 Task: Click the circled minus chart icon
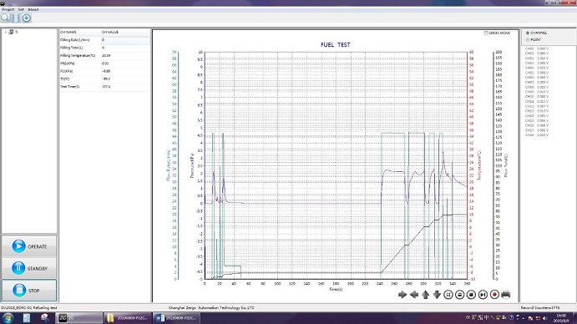[x=459, y=295]
